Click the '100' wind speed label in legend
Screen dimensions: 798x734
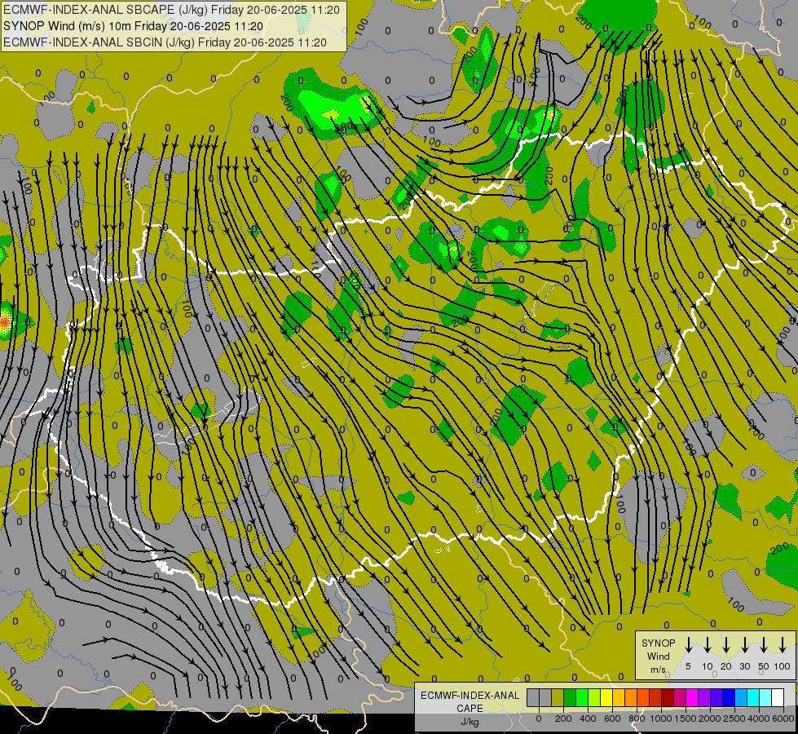(x=783, y=666)
